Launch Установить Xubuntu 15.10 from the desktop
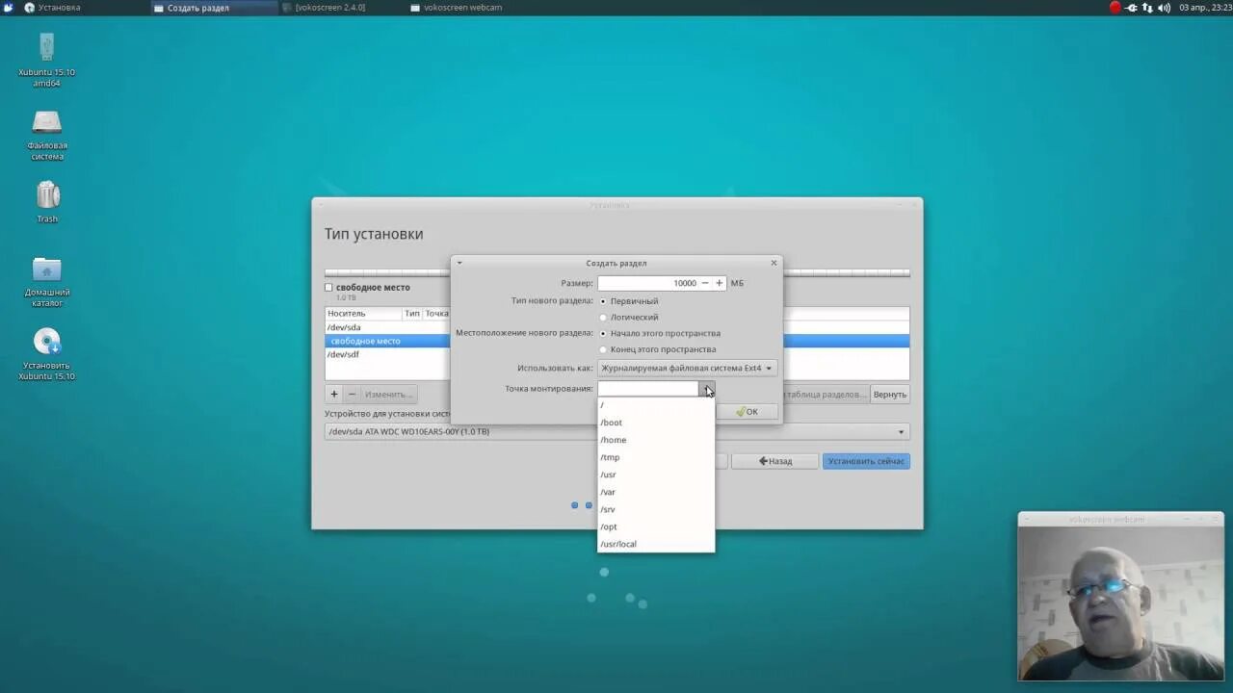Screen dimensions: 1233x693 [46, 345]
